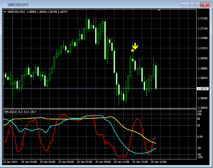Click the 1.36695 price scale label
The width and height of the screenshot is (213, 168).
[203, 98]
